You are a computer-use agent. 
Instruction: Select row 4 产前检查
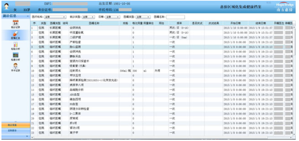pyautogui.click(x=162, y=42)
